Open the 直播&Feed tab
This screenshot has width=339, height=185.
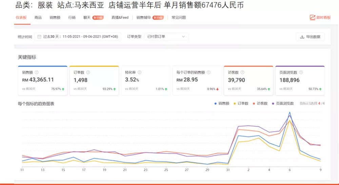click(120, 18)
